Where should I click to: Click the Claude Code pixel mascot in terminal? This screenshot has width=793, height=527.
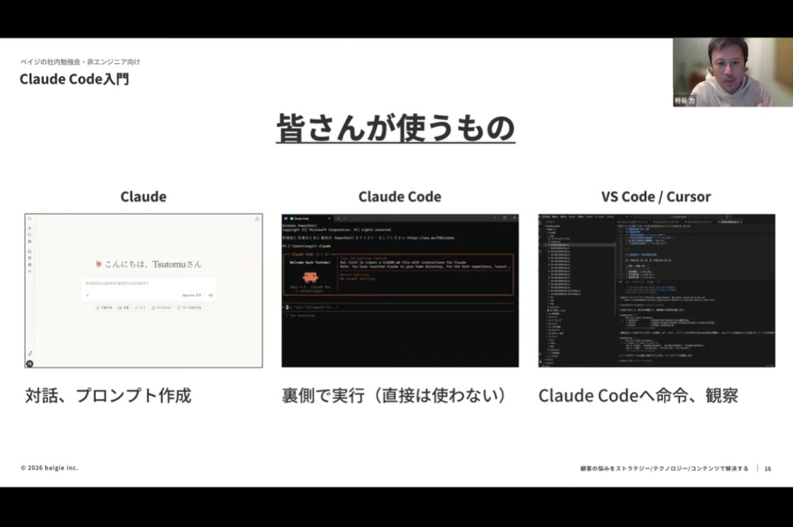310,277
